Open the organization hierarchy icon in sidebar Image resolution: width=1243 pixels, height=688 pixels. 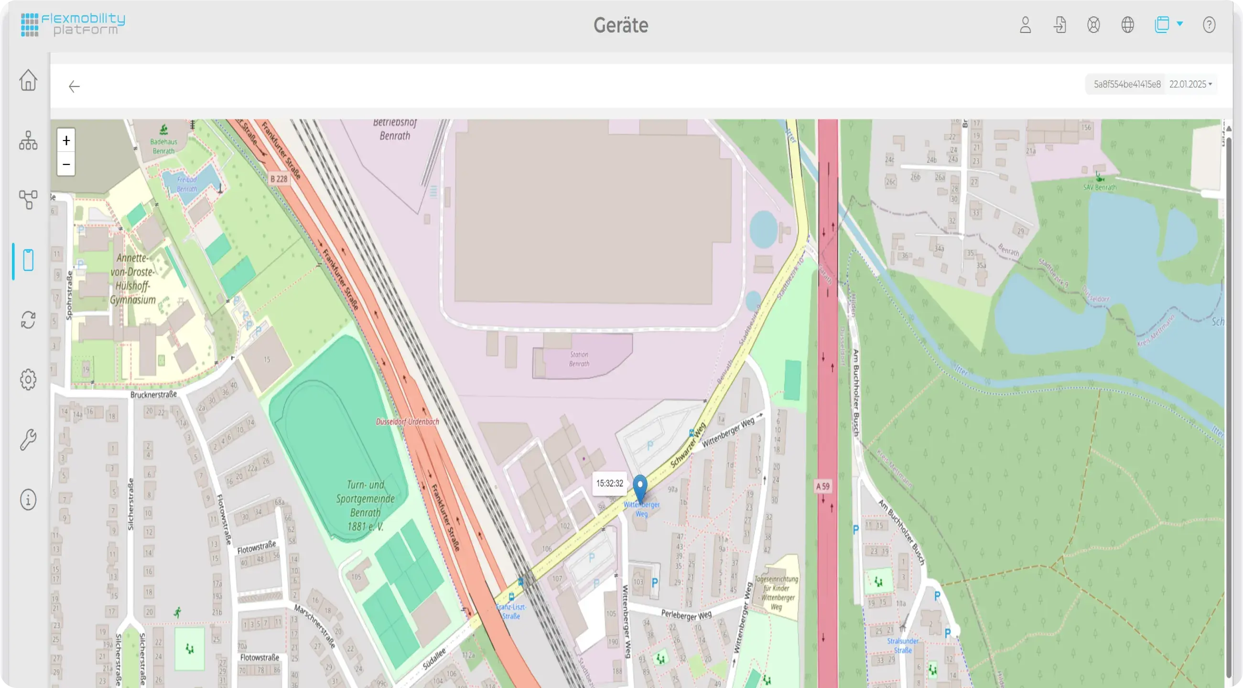point(28,140)
